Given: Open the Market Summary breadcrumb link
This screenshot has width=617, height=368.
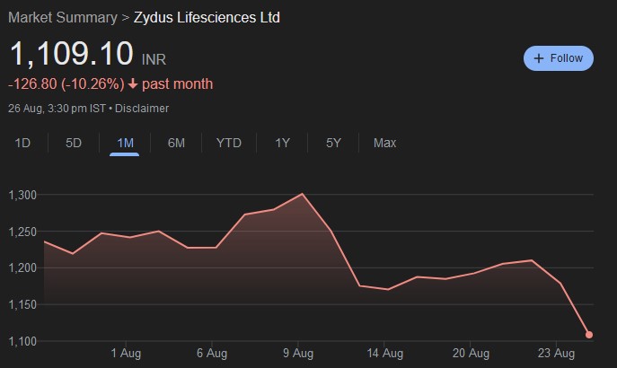Looking at the screenshot, I should [63, 18].
